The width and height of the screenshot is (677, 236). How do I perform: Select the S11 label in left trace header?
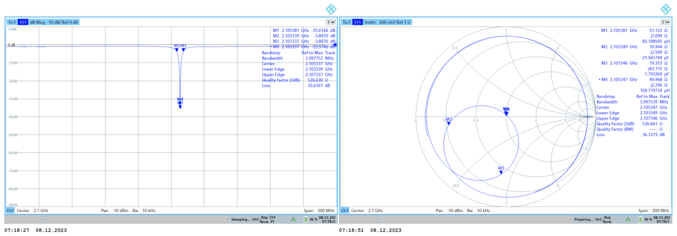pyautogui.click(x=23, y=22)
